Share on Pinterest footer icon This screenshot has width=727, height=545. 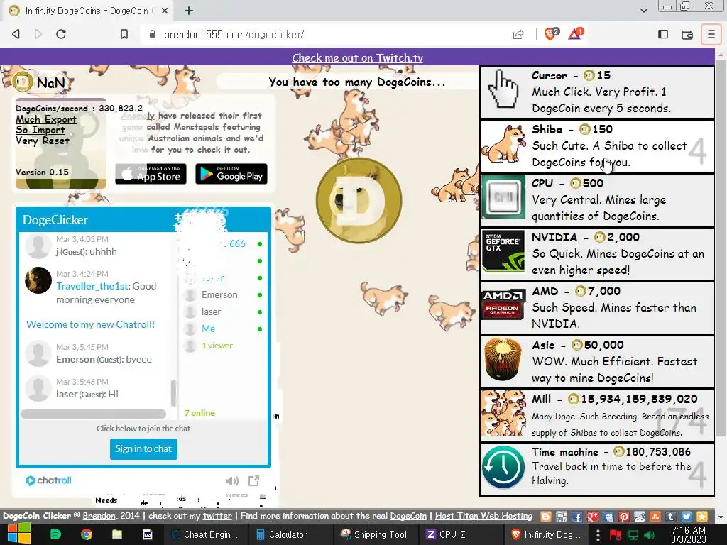click(624, 517)
